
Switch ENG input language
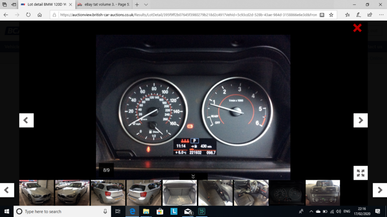[347, 211]
